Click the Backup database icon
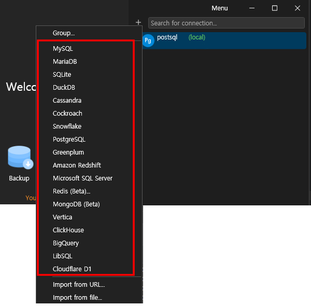The height and width of the screenshot is (306, 311). coord(20,158)
